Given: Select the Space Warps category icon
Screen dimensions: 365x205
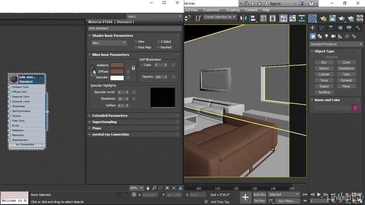Looking at the screenshot, I should click(x=347, y=36).
